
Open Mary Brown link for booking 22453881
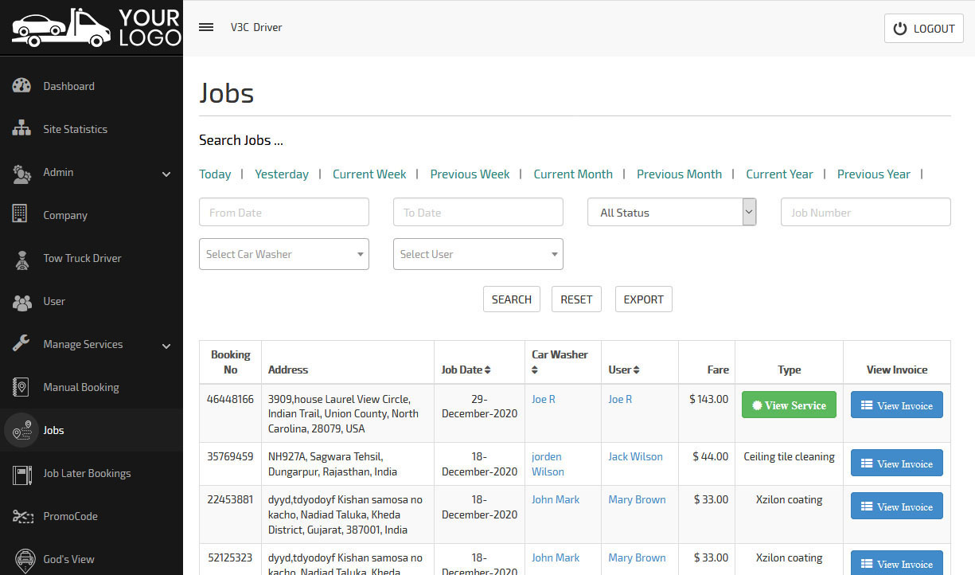(x=637, y=499)
